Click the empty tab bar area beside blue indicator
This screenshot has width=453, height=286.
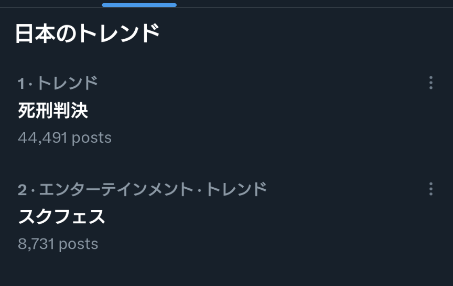tap(315, 4)
